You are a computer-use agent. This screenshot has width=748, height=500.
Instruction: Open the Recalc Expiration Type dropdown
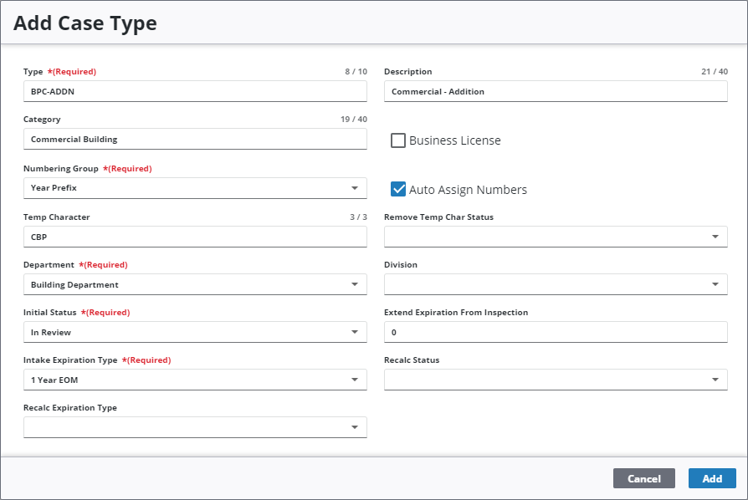(195, 427)
